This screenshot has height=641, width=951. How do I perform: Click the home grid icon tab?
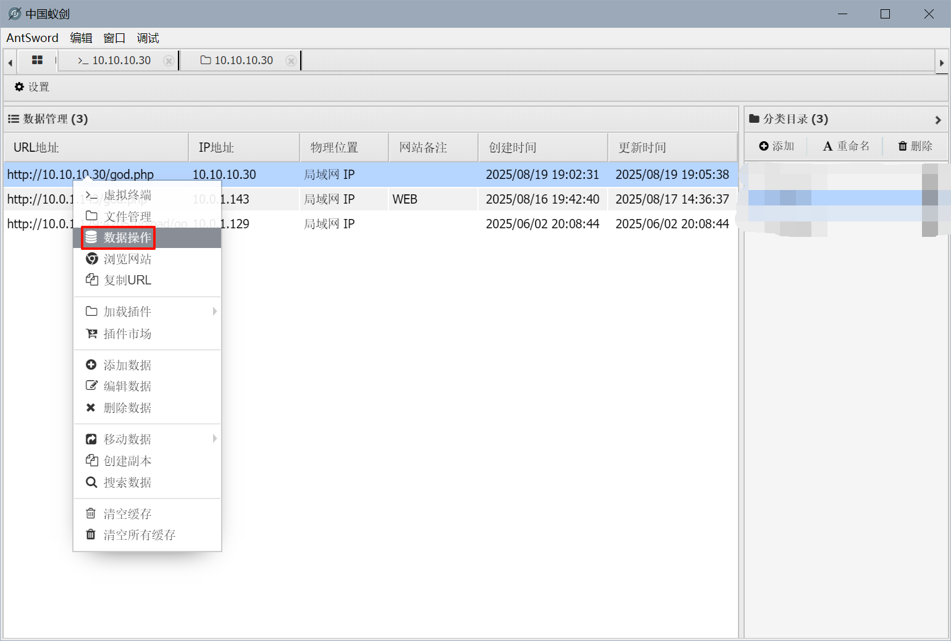[x=37, y=60]
